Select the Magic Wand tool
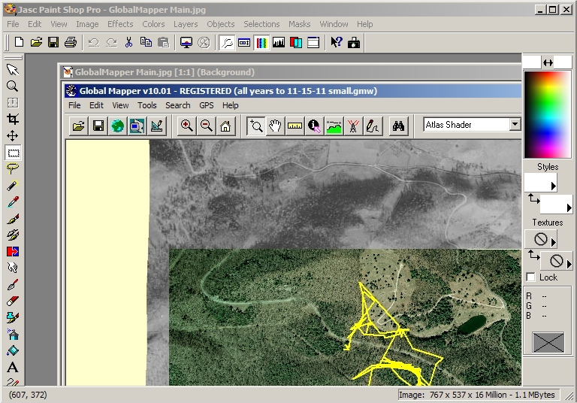The height and width of the screenshot is (403, 577). click(x=13, y=185)
